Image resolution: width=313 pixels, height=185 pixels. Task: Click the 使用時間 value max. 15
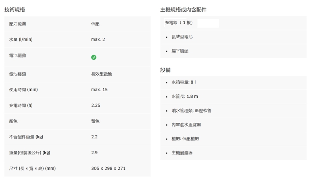99,90
